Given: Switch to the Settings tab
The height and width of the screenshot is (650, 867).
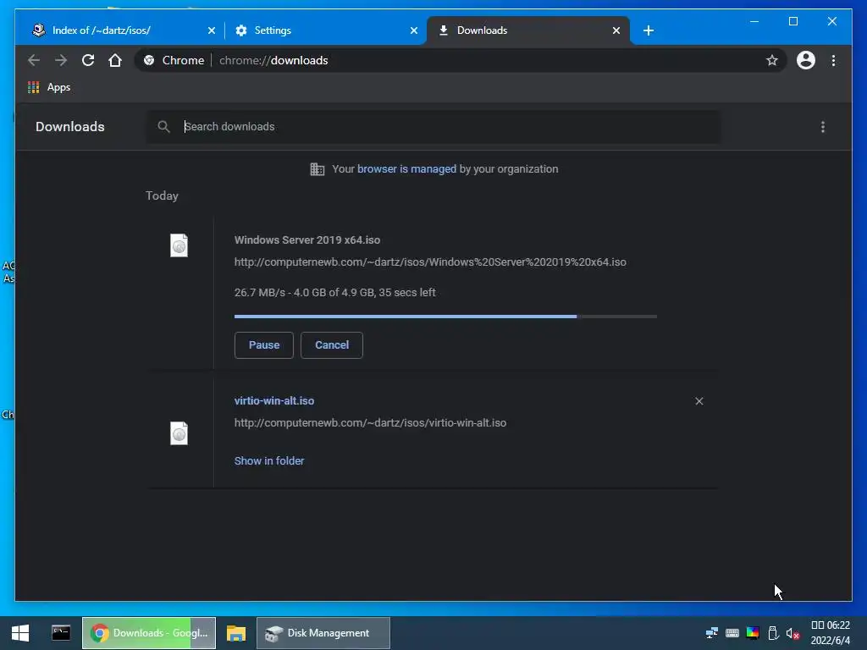Looking at the screenshot, I should click(325, 30).
